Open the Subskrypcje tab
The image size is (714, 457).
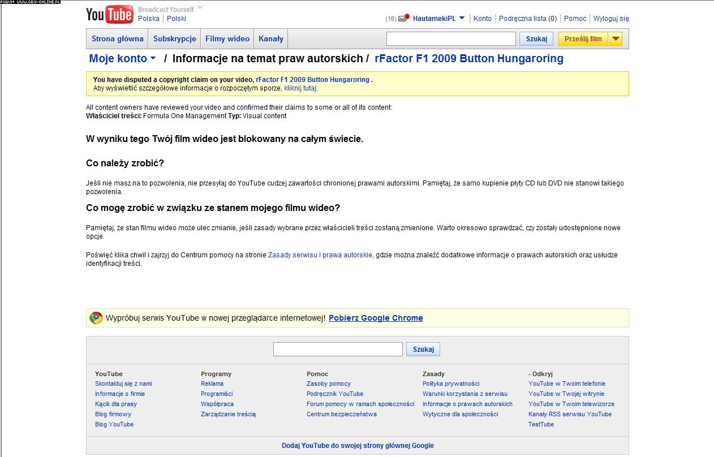[x=175, y=39]
